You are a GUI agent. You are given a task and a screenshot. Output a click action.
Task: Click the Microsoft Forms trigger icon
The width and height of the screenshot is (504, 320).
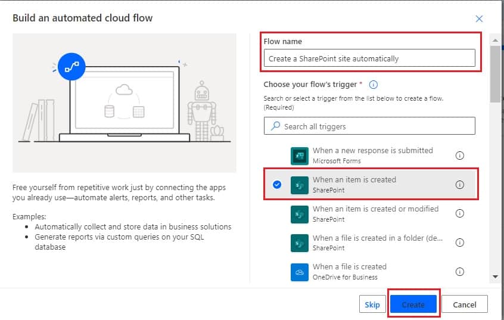[299, 156]
